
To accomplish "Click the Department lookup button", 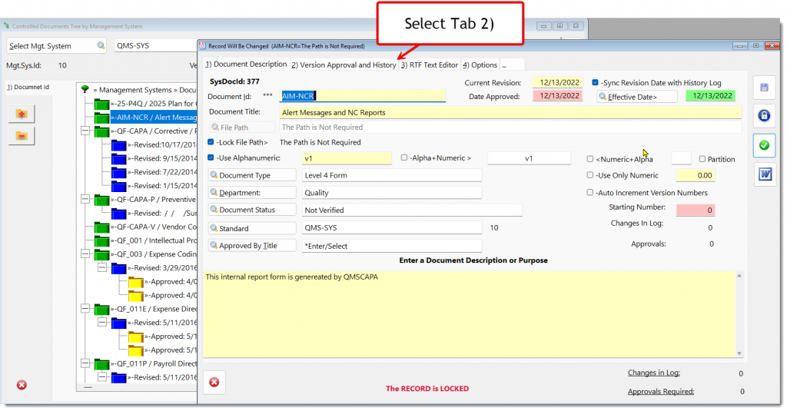I will (252, 193).
